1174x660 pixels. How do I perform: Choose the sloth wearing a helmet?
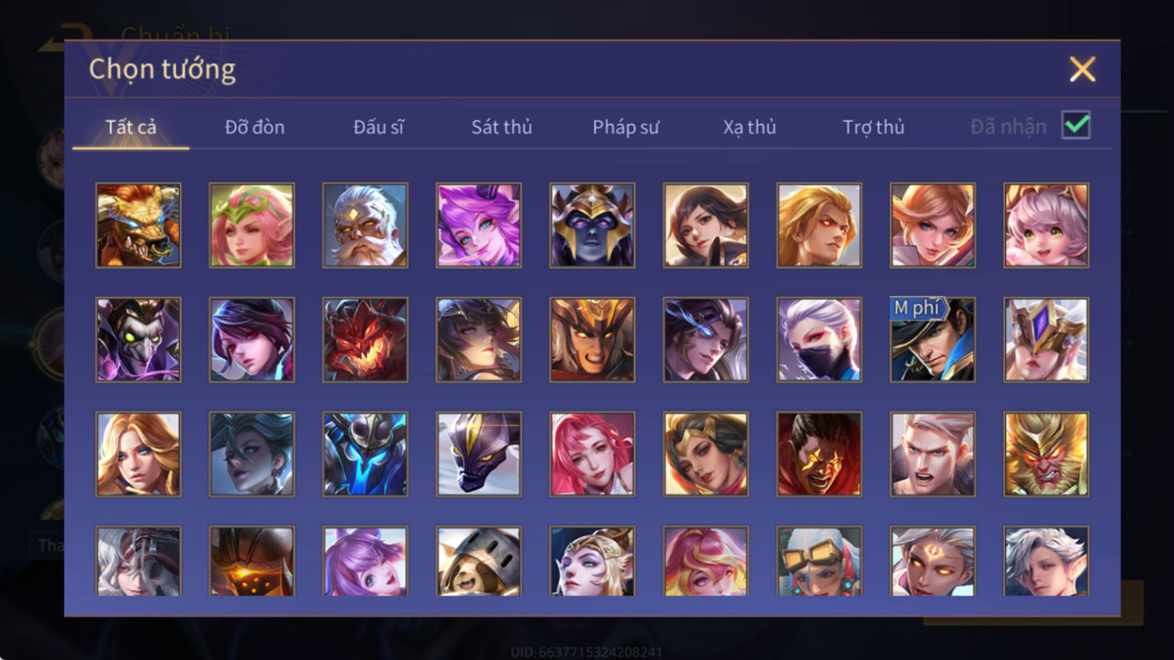click(x=479, y=561)
